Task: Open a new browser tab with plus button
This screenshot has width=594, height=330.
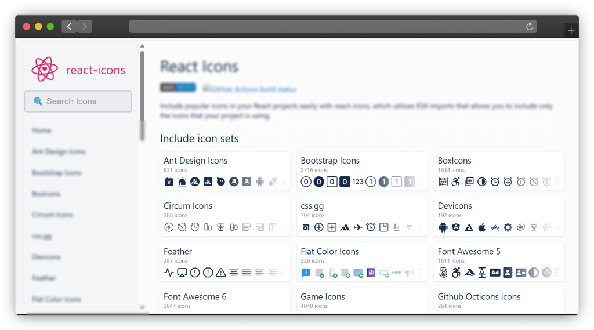Action: [x=571, y=31]
